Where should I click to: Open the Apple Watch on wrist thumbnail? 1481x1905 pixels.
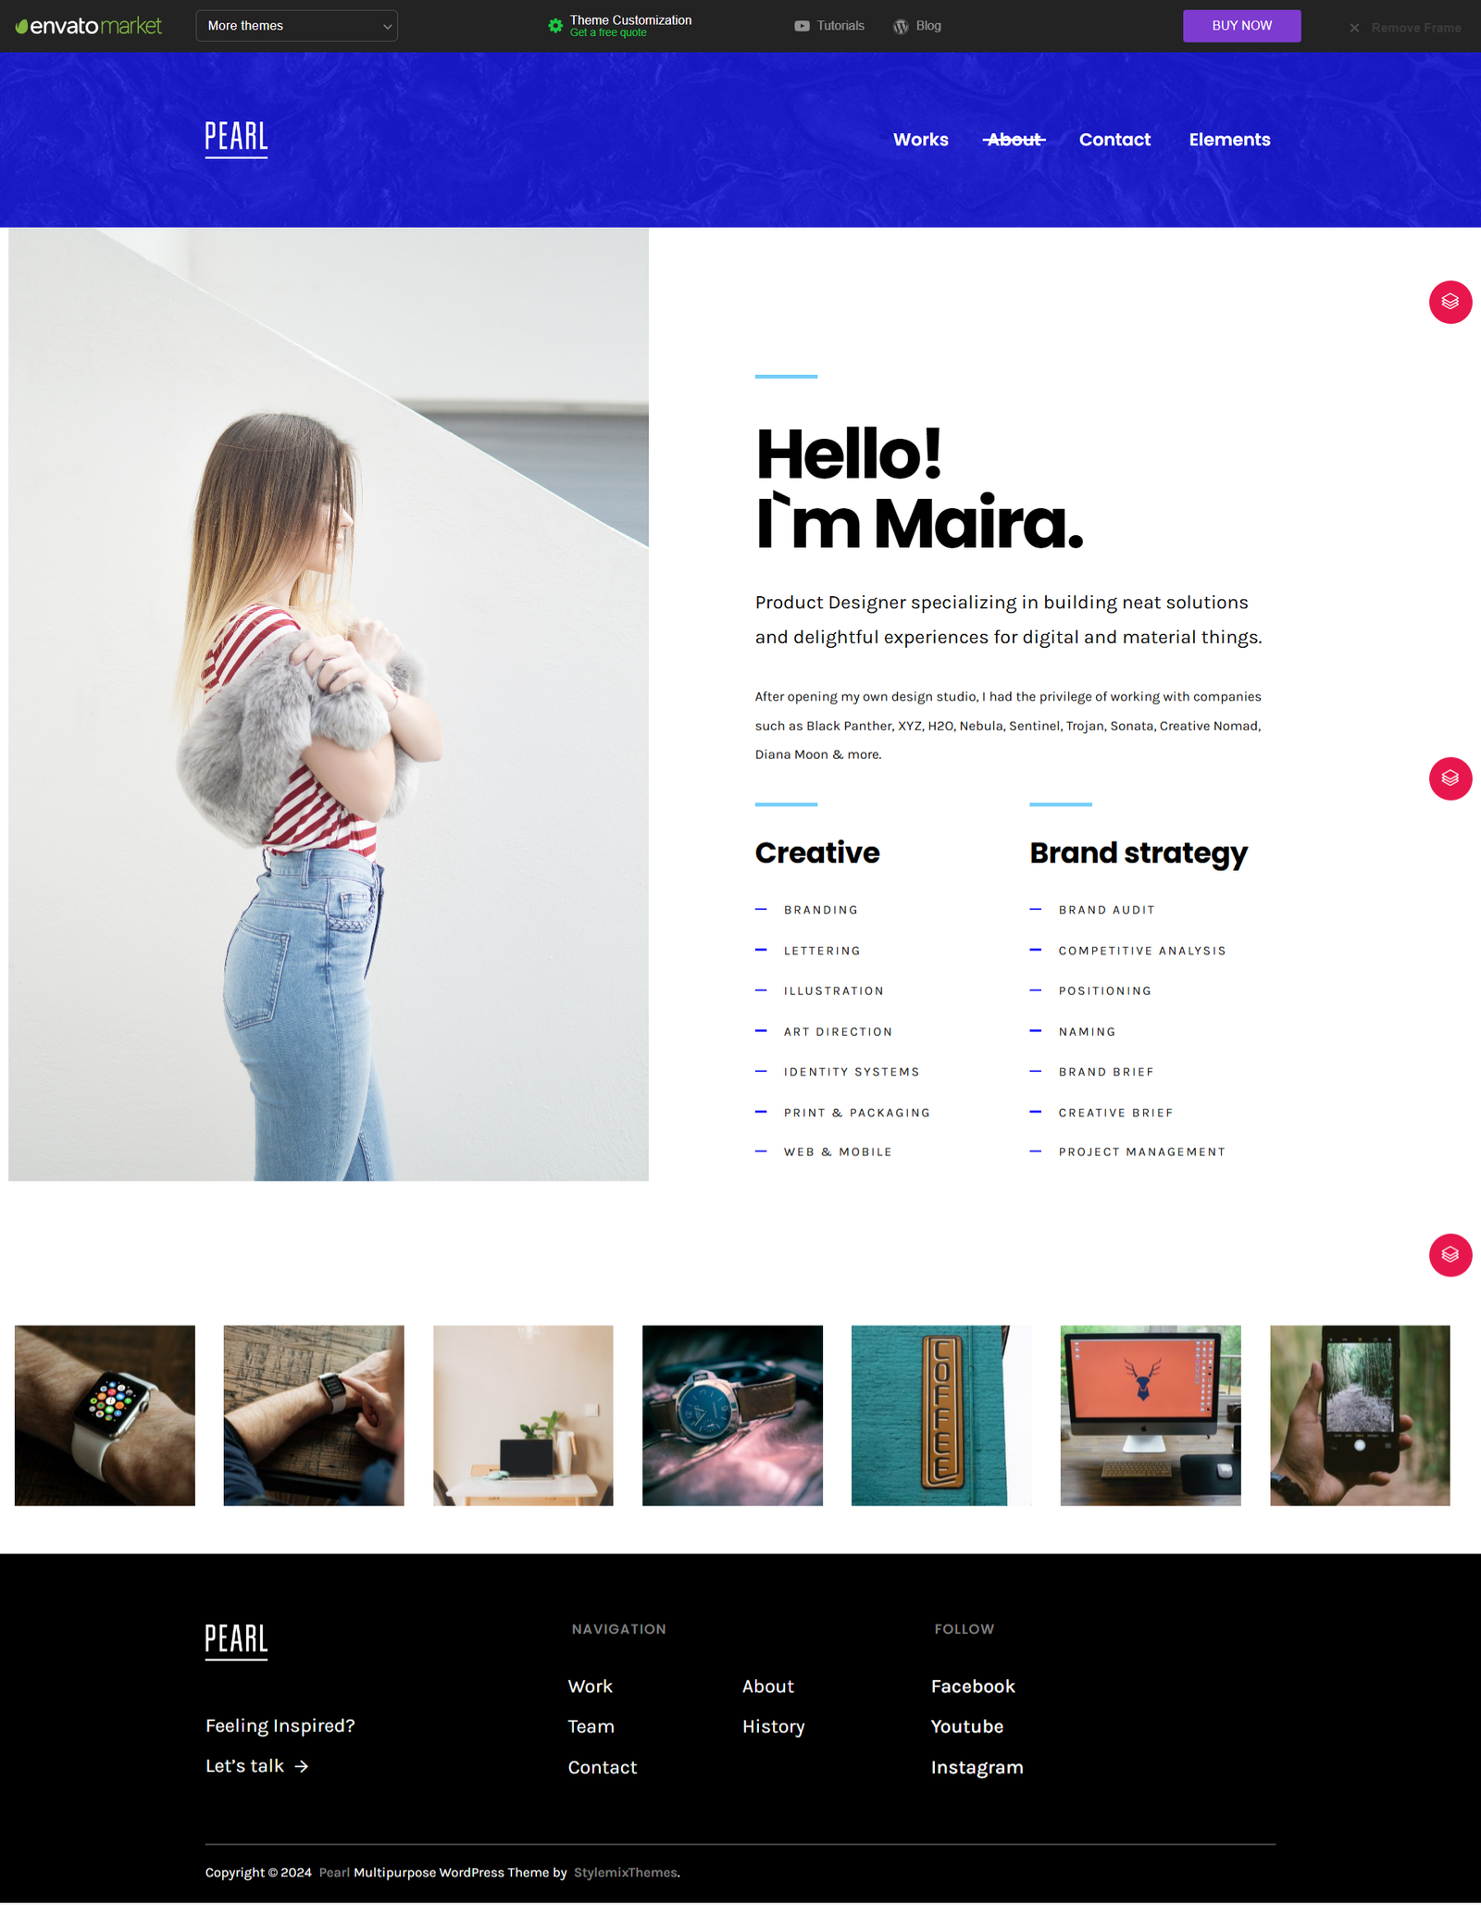click(x=105, y=1415)
